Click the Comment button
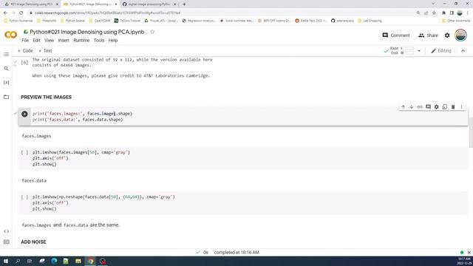 (396, 35)
